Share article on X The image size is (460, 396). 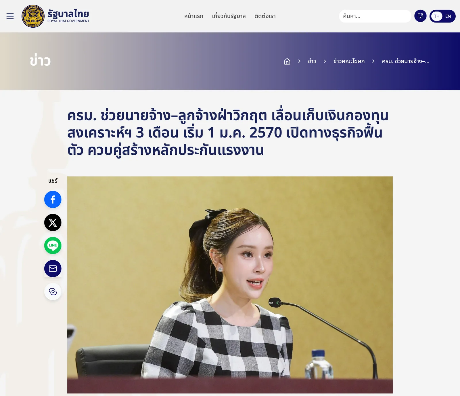point(53,222)
